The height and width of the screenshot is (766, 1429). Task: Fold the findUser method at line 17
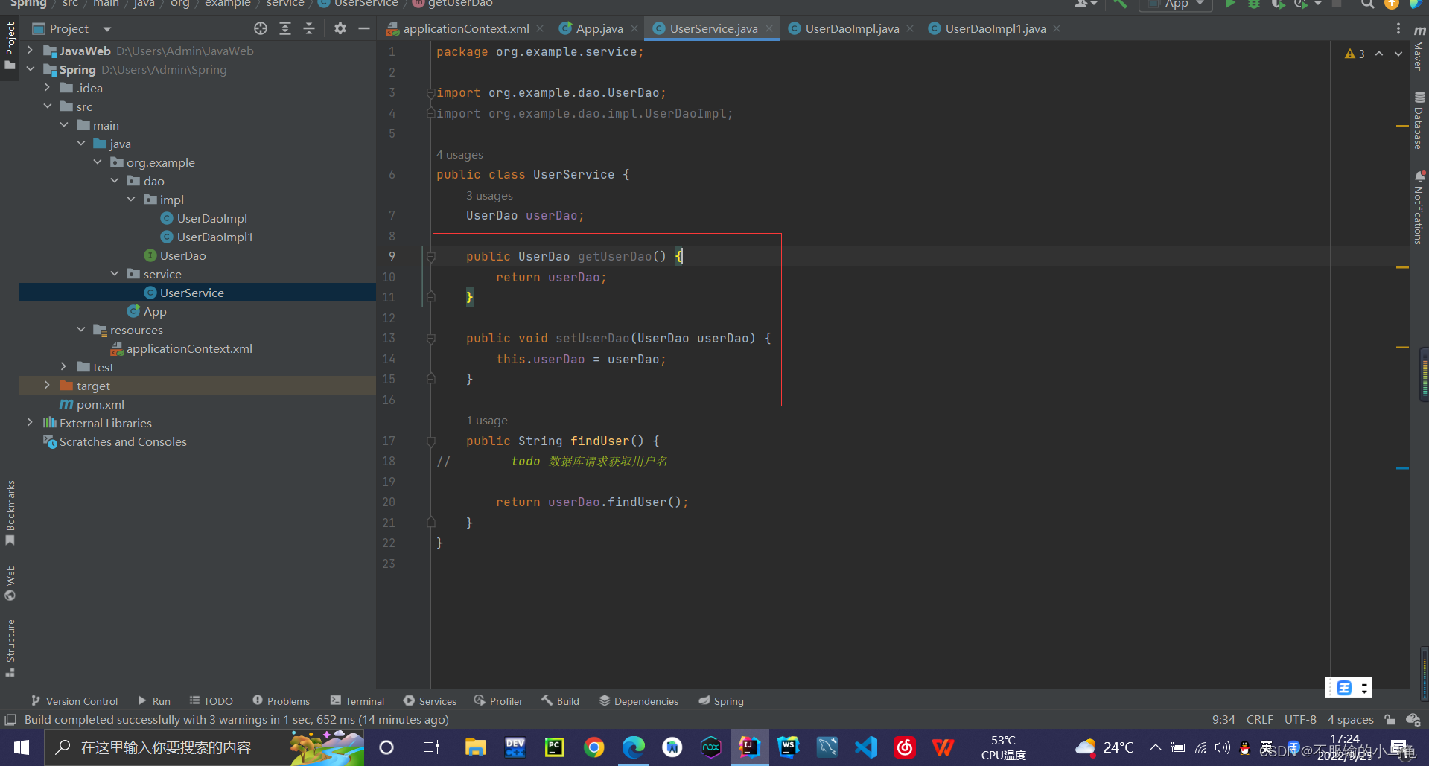(x=430, y=441)
